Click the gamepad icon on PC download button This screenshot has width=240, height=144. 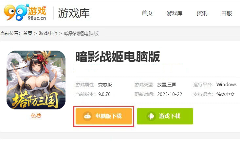point(87,116)
